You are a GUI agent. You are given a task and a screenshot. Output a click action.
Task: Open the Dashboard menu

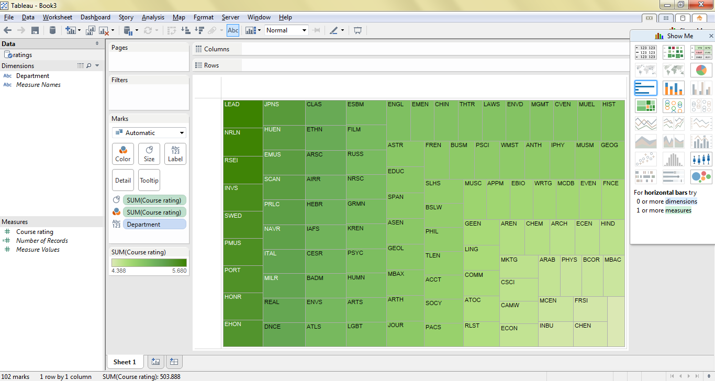click(x=95, y=17)
